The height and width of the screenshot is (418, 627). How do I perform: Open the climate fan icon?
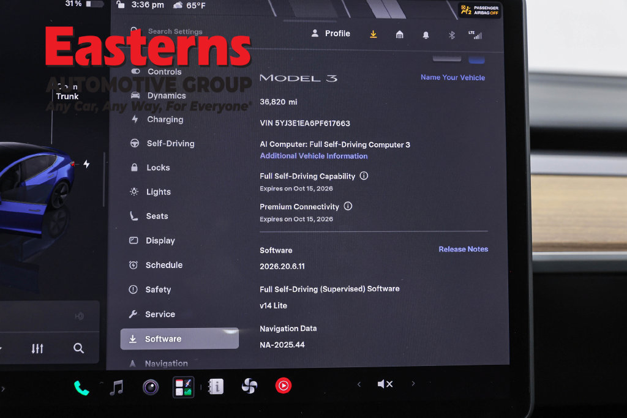click(x=250, y=386)
